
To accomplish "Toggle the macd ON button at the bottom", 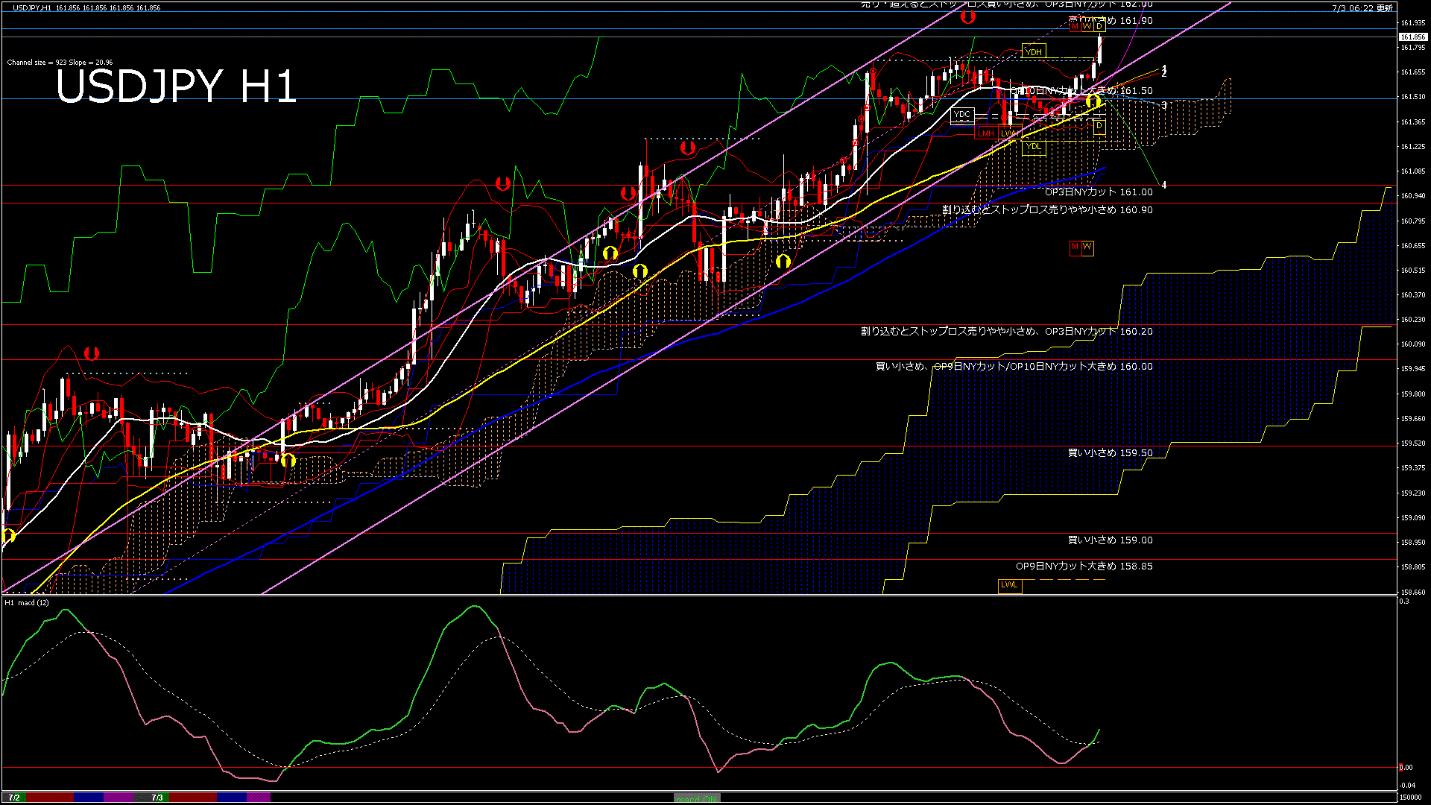I will [x=696, y=798].
